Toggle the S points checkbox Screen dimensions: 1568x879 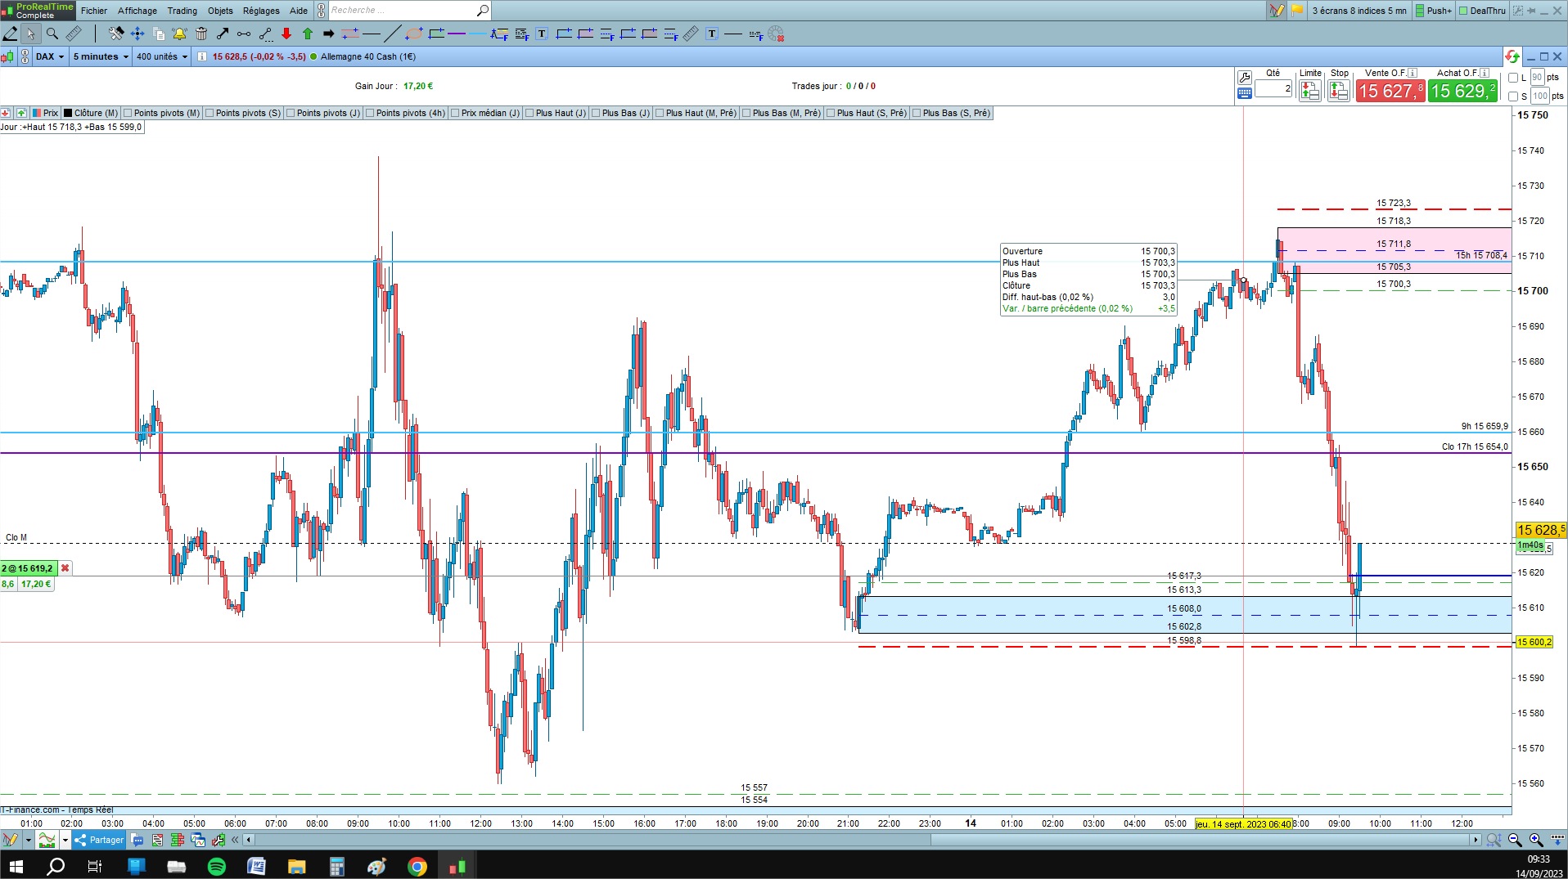pos(1513,96)
